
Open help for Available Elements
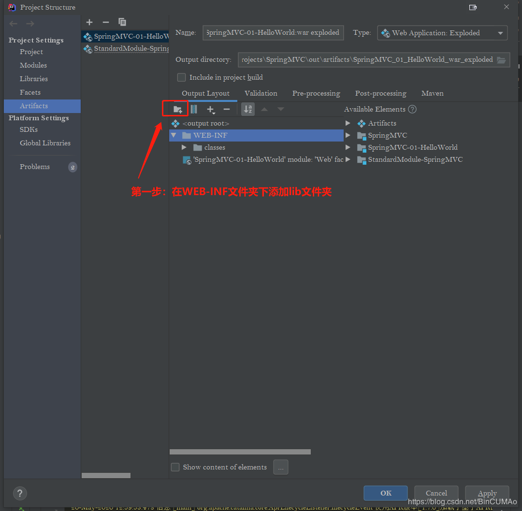click(412, 109)
